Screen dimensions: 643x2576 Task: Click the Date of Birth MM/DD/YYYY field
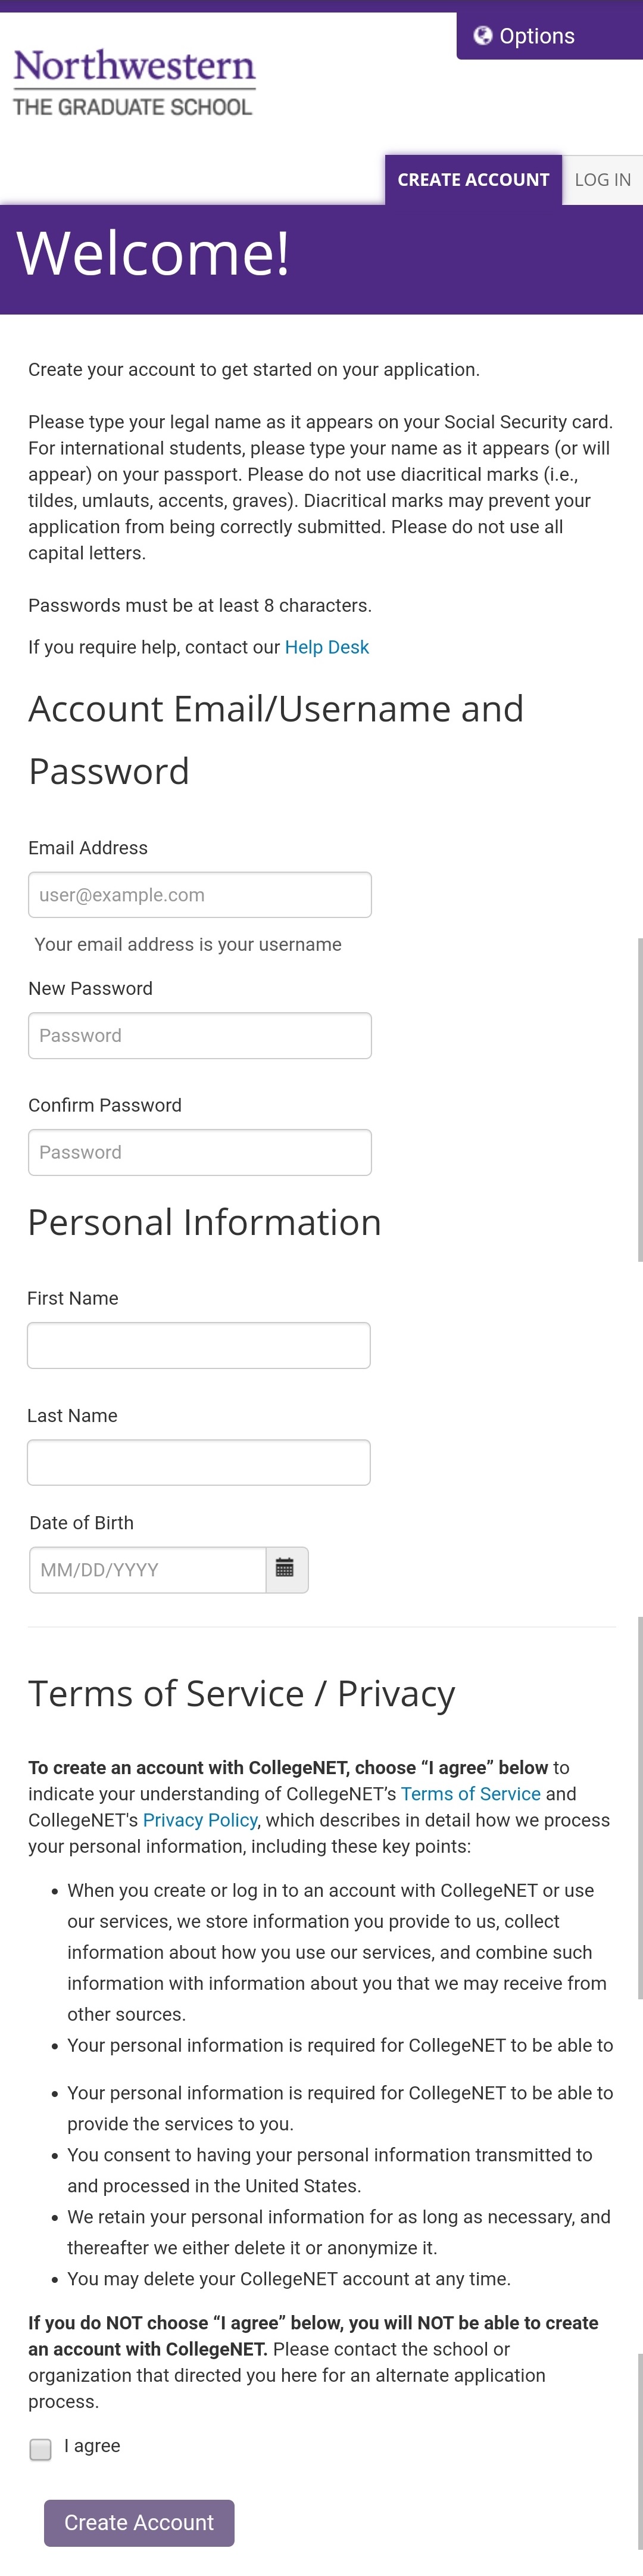pos(148,1570)
